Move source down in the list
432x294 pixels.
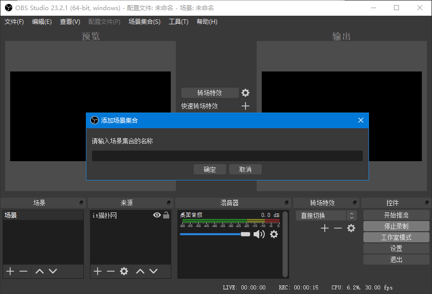pos(153,271)
